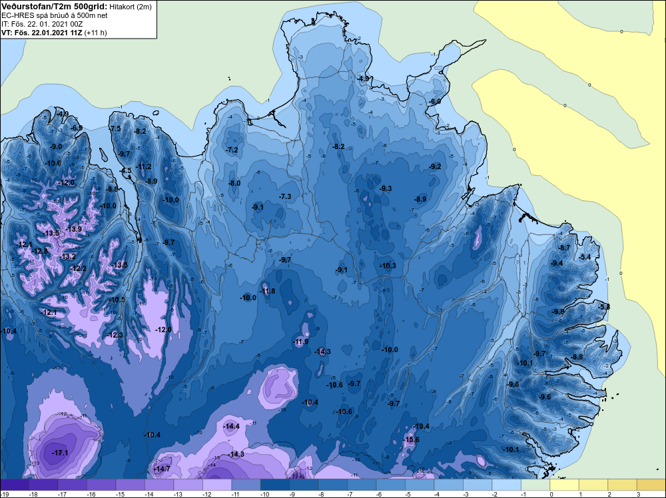Click the -7.2 temperature label

tap(232, 150)
